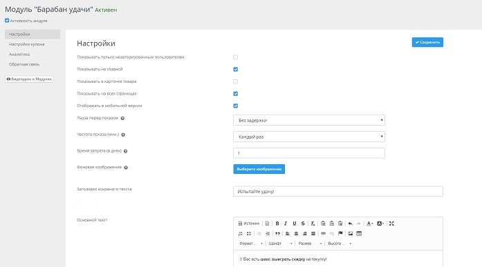Open the "Без задержки" pause dropdown
This screenshot has height=267, width=482.
click(x=309, y=120)
